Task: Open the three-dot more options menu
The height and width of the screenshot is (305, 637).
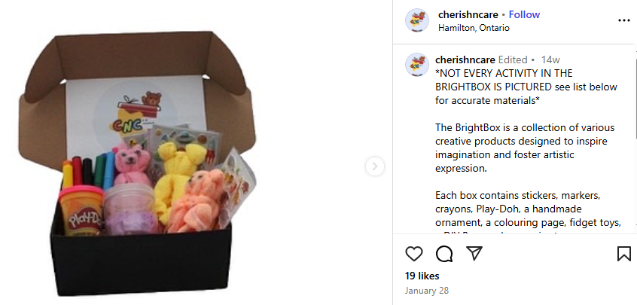Action: 623,20
